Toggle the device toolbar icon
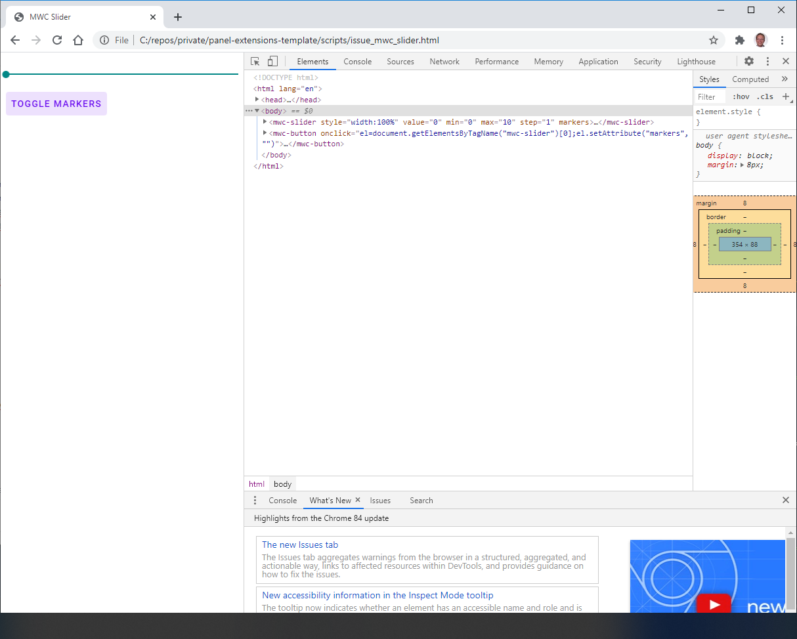This screenshot has height=639, width=797. point(272,60)
